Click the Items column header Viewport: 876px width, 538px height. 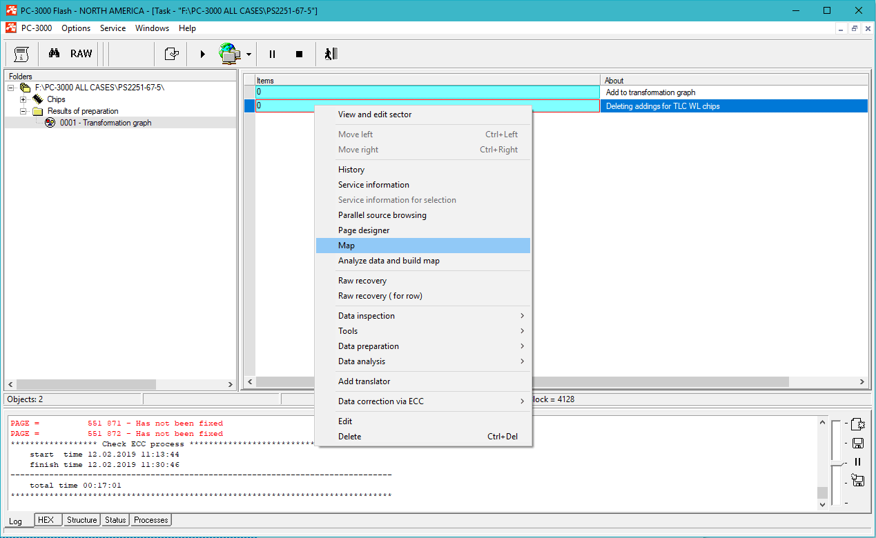[427, 81]
